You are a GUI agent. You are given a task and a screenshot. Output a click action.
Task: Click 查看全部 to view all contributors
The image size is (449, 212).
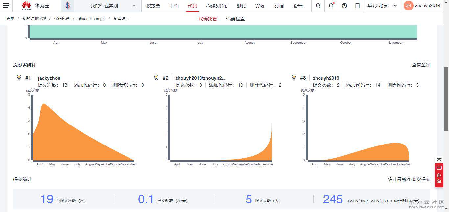click(x=421, y=65)
